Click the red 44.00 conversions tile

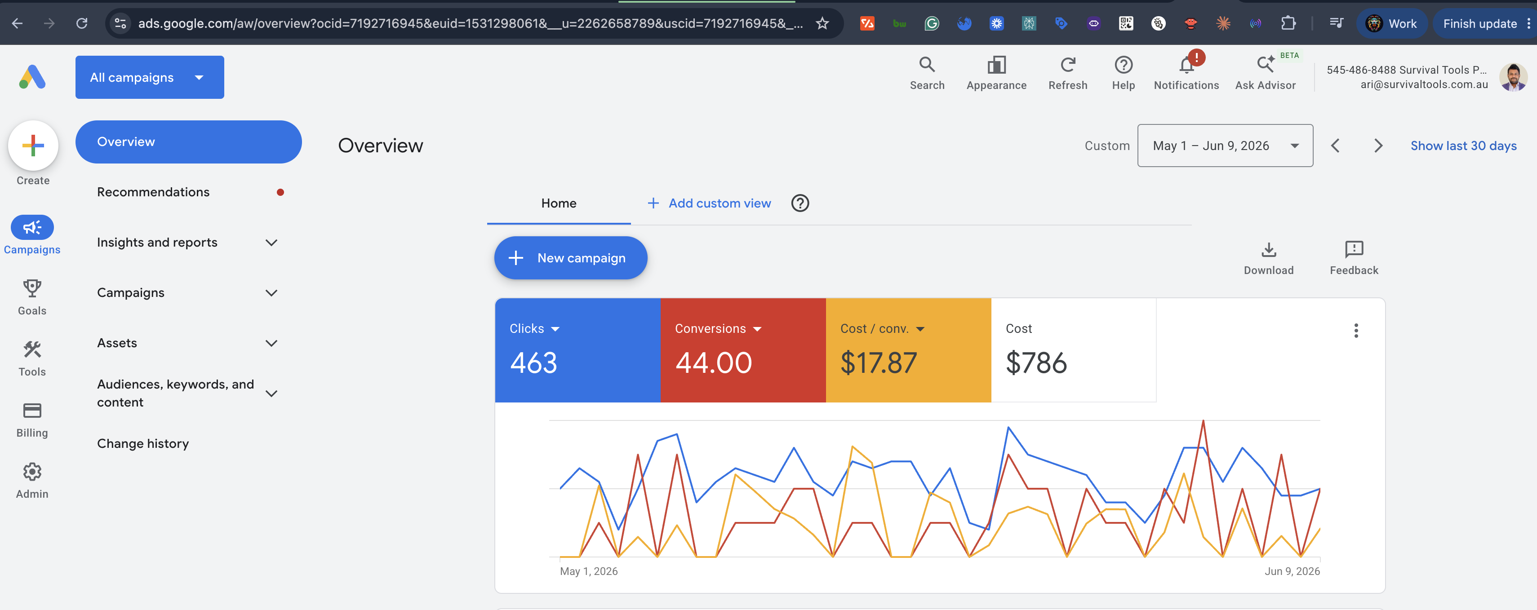(743, 350)
